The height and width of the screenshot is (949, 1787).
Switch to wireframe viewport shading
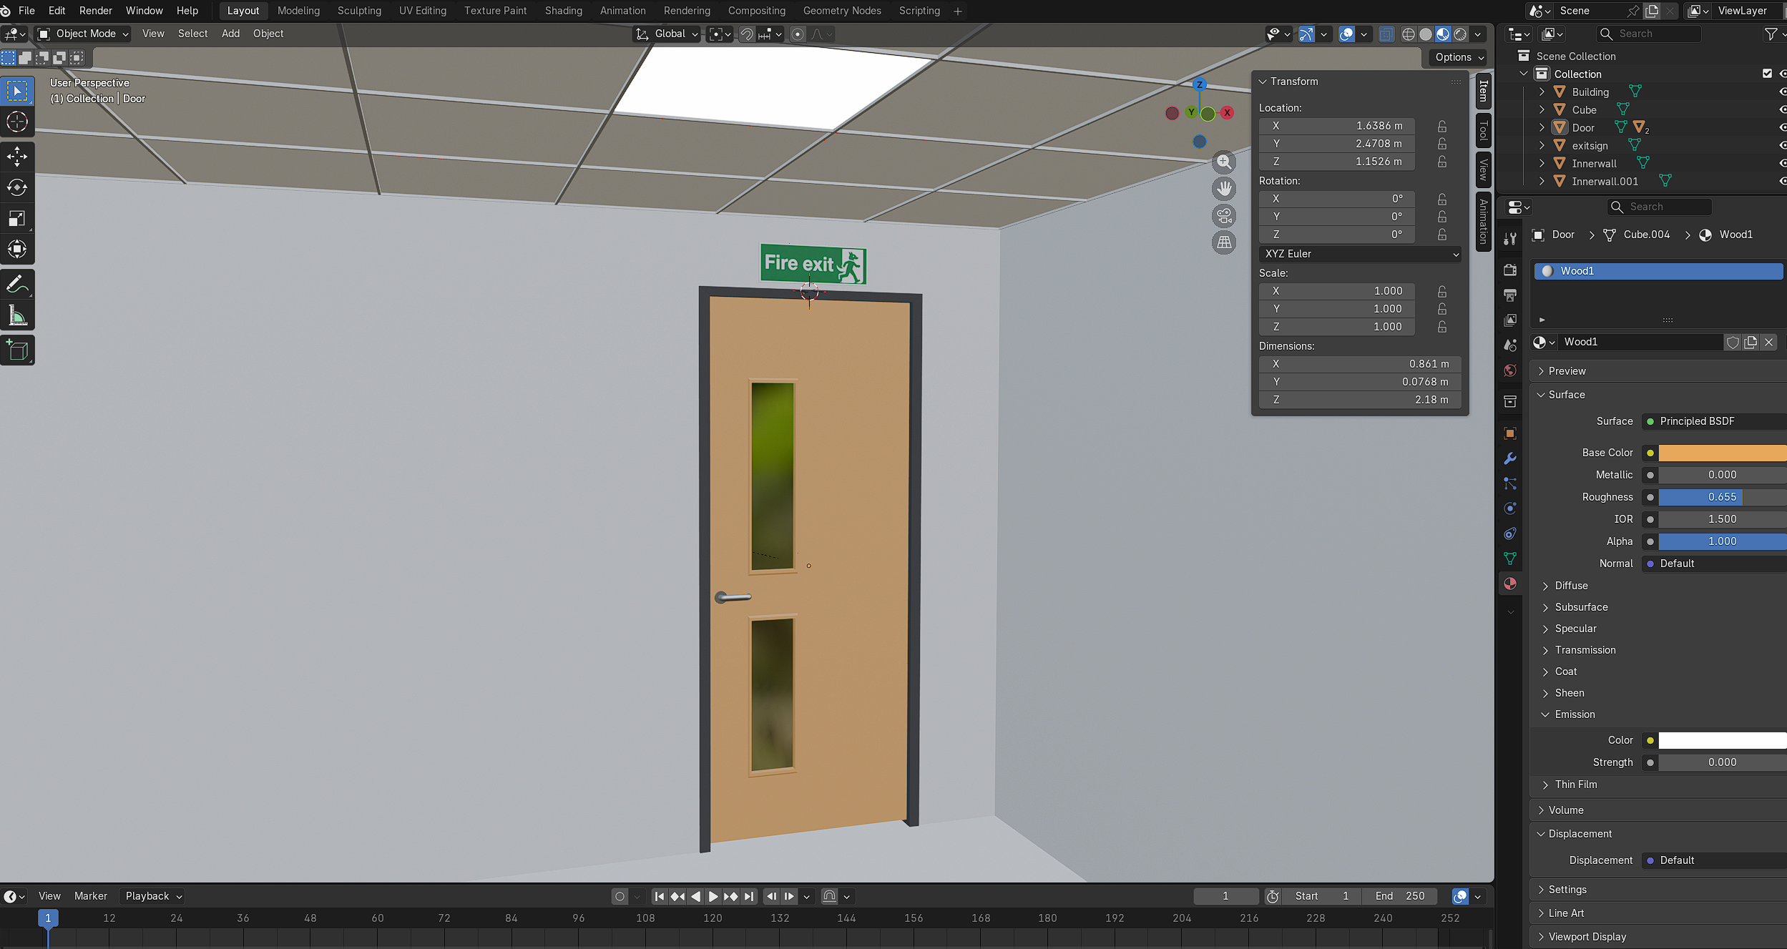[1408, 34]
